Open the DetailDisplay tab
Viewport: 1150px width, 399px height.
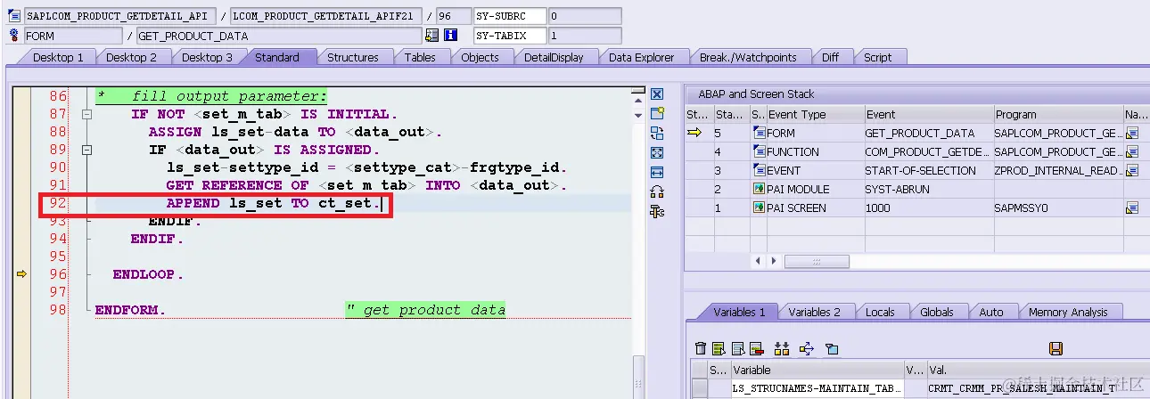(x=554, y=57)
